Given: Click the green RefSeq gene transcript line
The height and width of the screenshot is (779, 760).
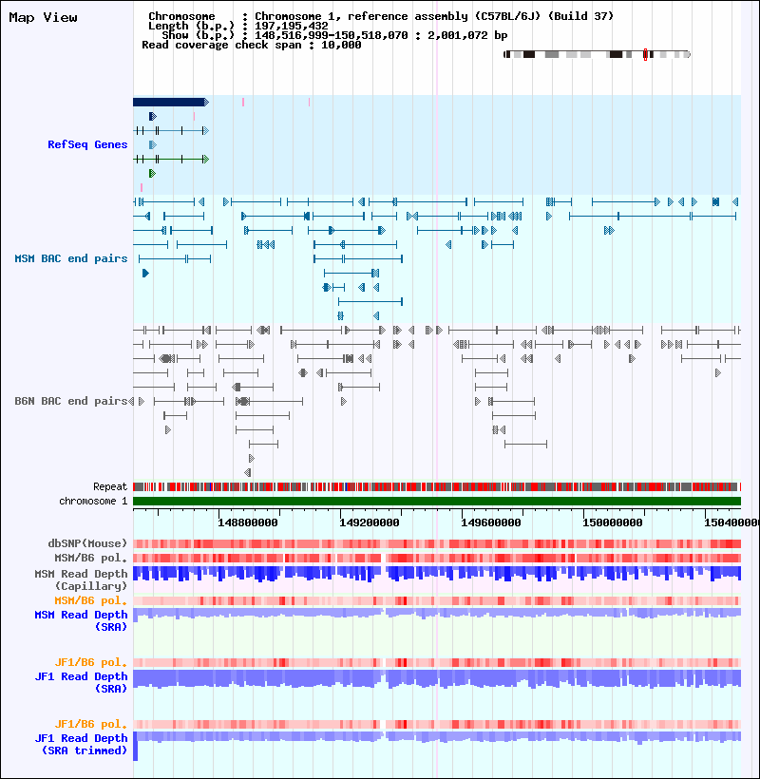Looking at the screenshot, I should (171, 159).
